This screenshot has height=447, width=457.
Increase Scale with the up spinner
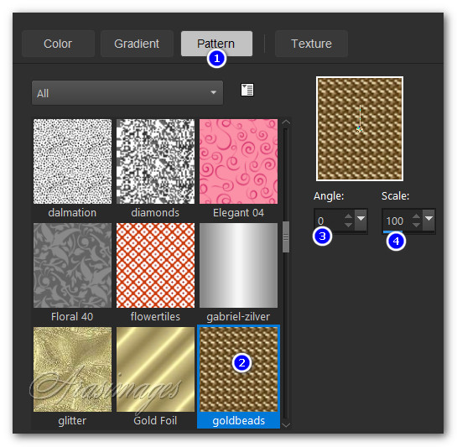click(x=416, y=216)
